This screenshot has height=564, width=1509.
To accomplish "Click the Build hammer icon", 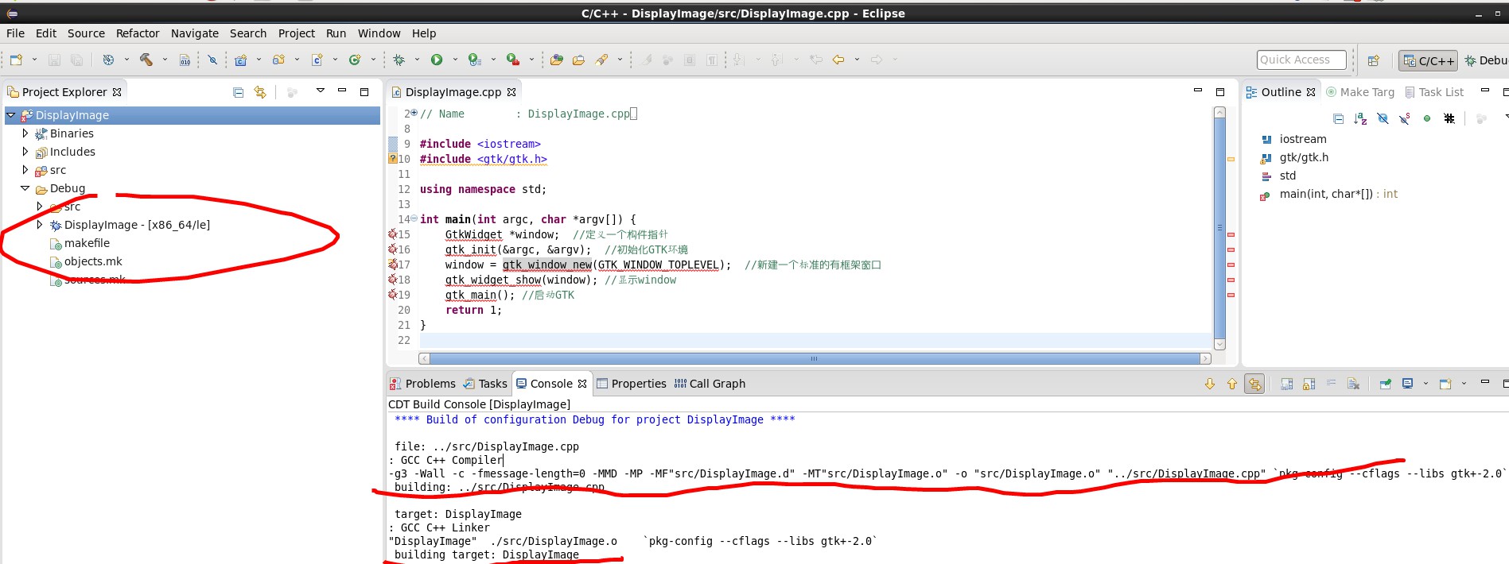I will (x=146, y=60).
